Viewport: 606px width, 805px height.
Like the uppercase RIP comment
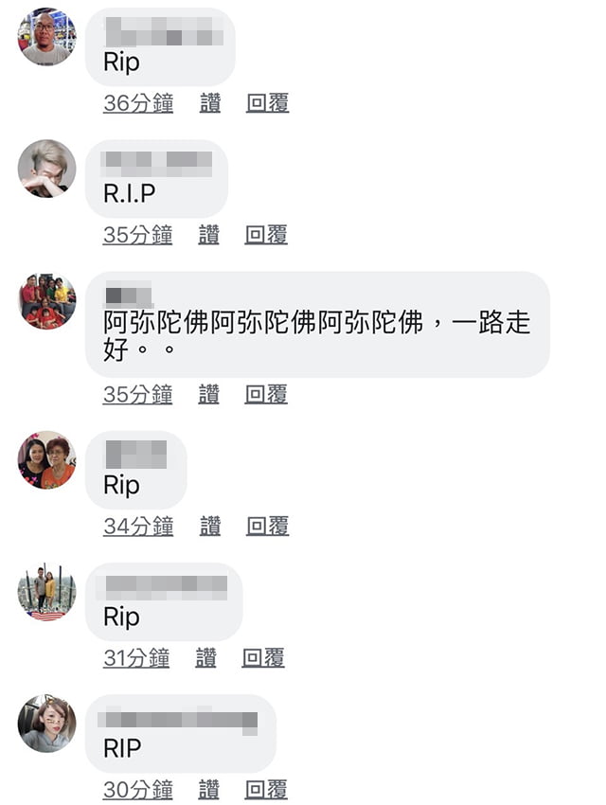click(x=209, y=790)
